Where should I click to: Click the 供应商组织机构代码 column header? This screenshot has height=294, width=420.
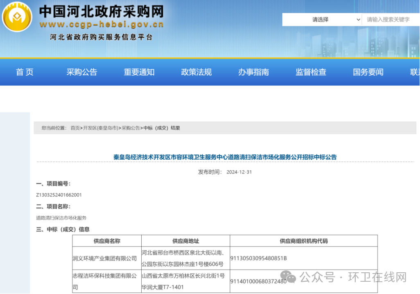point(304,241)
